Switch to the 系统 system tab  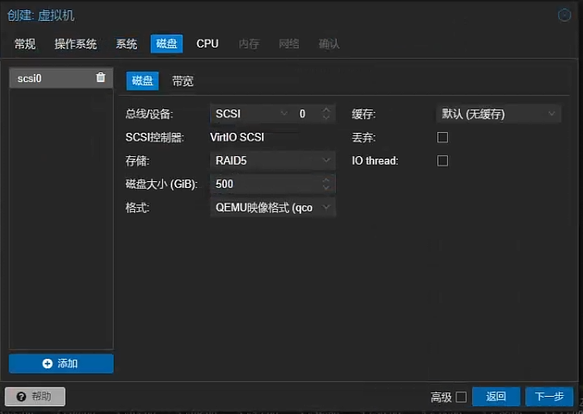point(127,44)
